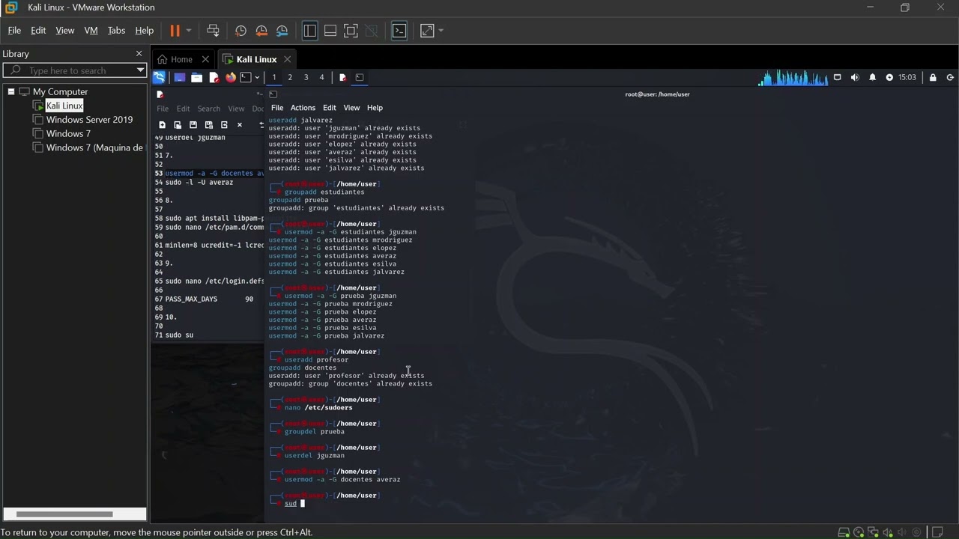Launch terminal emulator from panel
Screen dimensions: 959x539
(x=246, y=77)
